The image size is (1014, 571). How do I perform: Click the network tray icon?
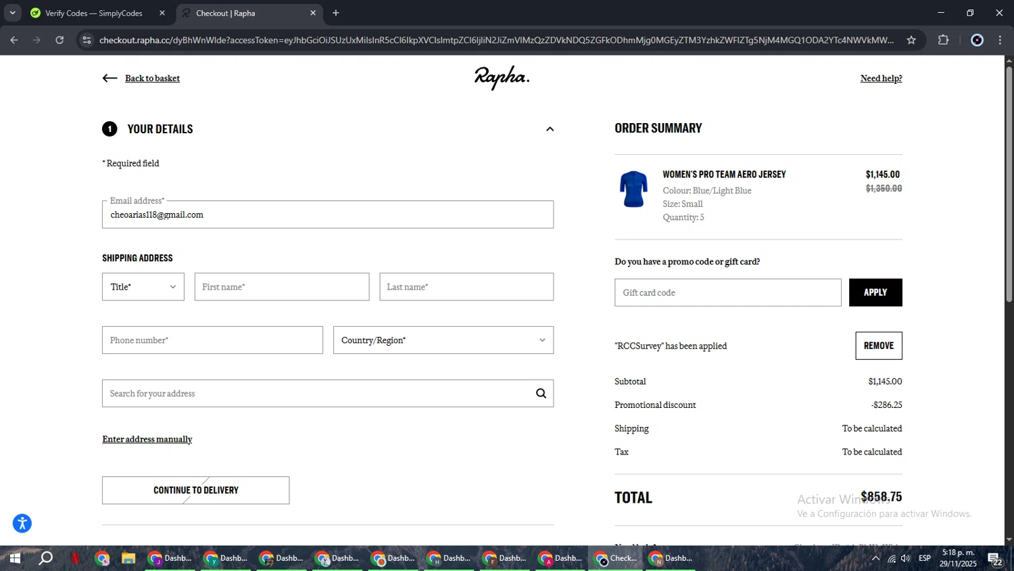[x=892, y=558]
